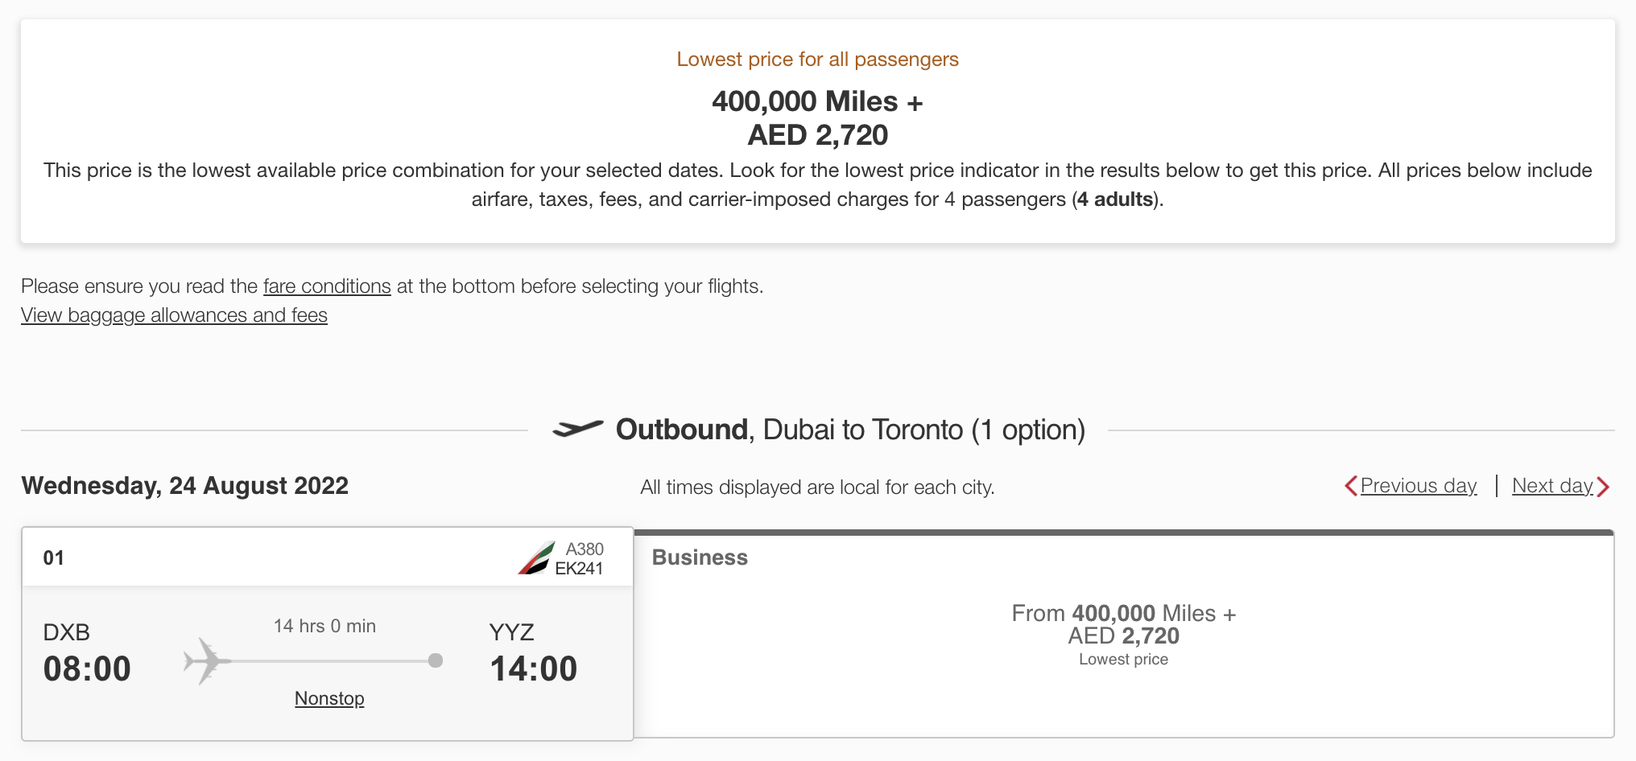
Task: Click the YYZ 14:00 arrival time
Action: point(533,668)
